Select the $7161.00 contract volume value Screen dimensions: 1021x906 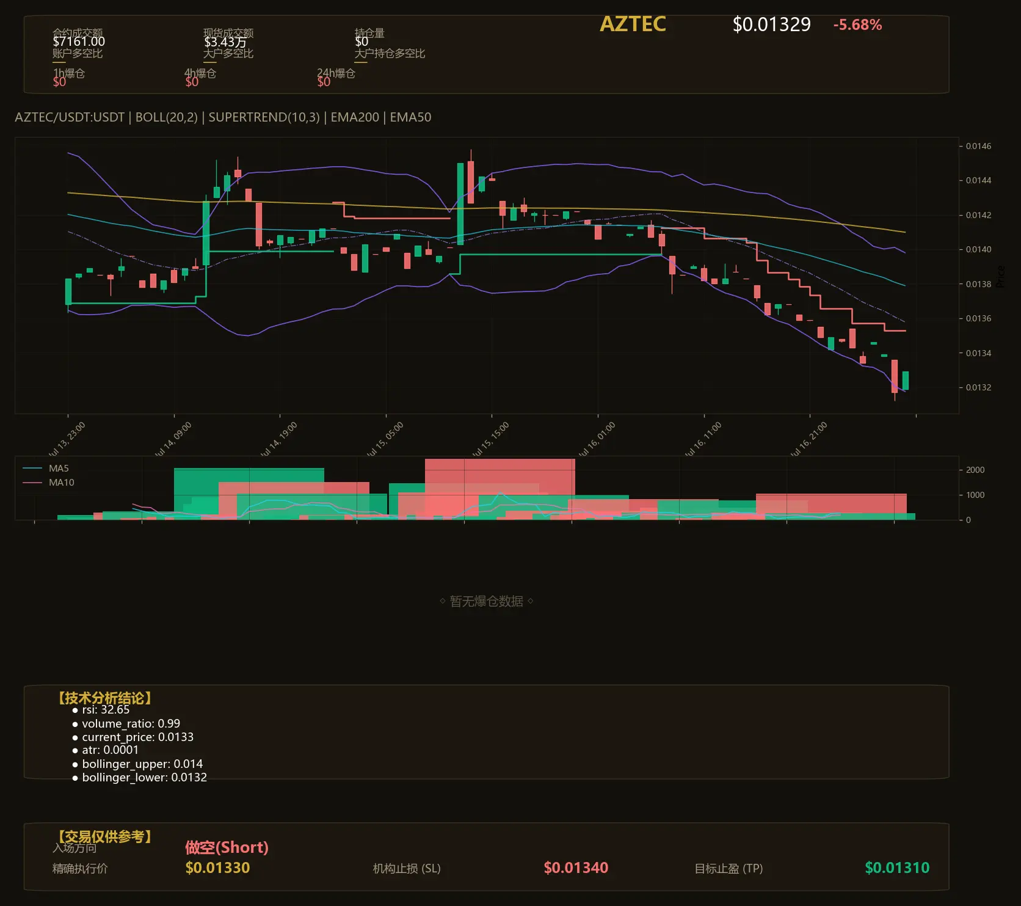79,42
